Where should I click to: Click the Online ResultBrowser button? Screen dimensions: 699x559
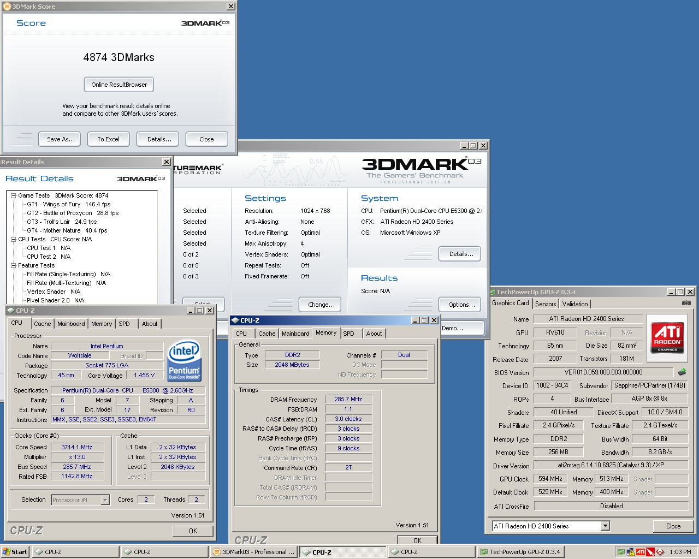click(119, 85)
